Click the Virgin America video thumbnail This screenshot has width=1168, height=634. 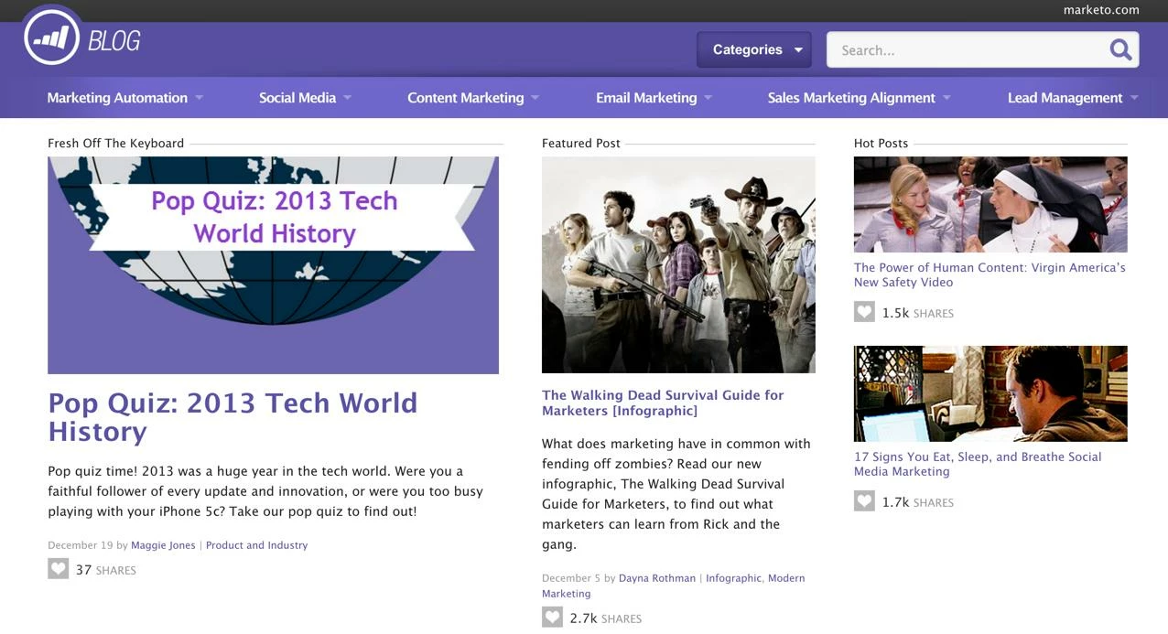pos(990,204)
